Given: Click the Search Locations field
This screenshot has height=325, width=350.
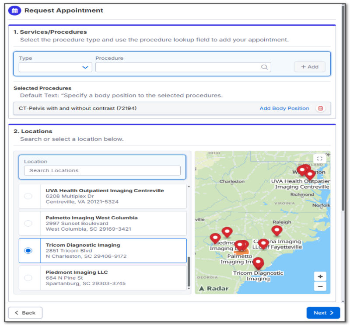Looking at the screenshot, I should click(x=102, y=170).
